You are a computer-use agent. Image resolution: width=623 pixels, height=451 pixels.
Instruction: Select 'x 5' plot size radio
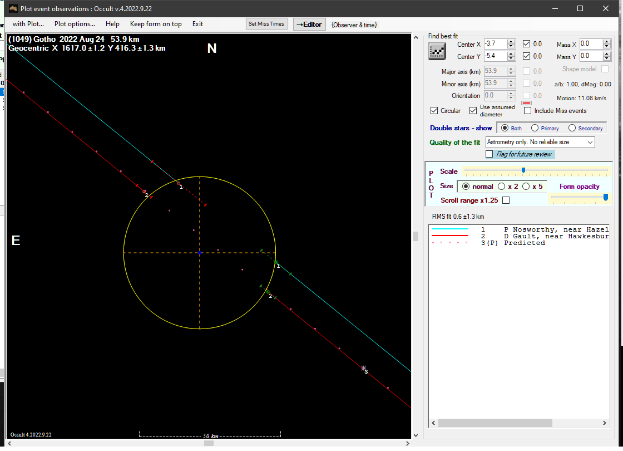tap(526, 187)
